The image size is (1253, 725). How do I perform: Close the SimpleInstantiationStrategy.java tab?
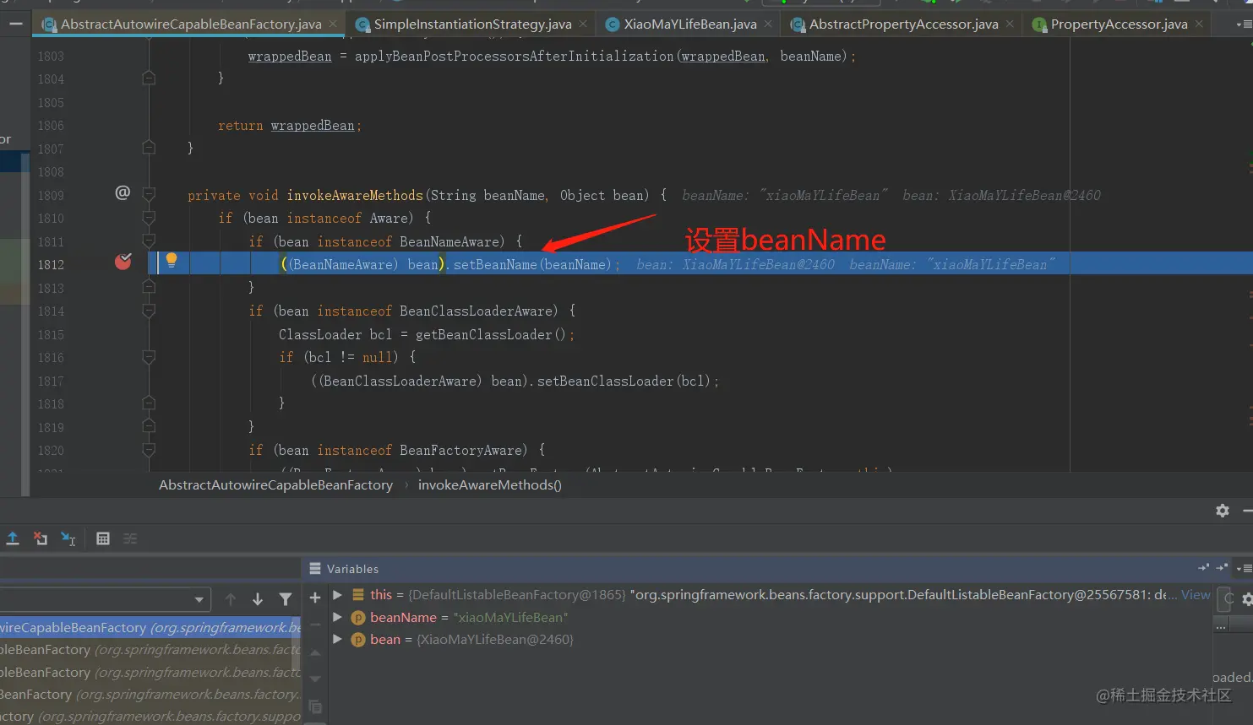click(583, 24)
